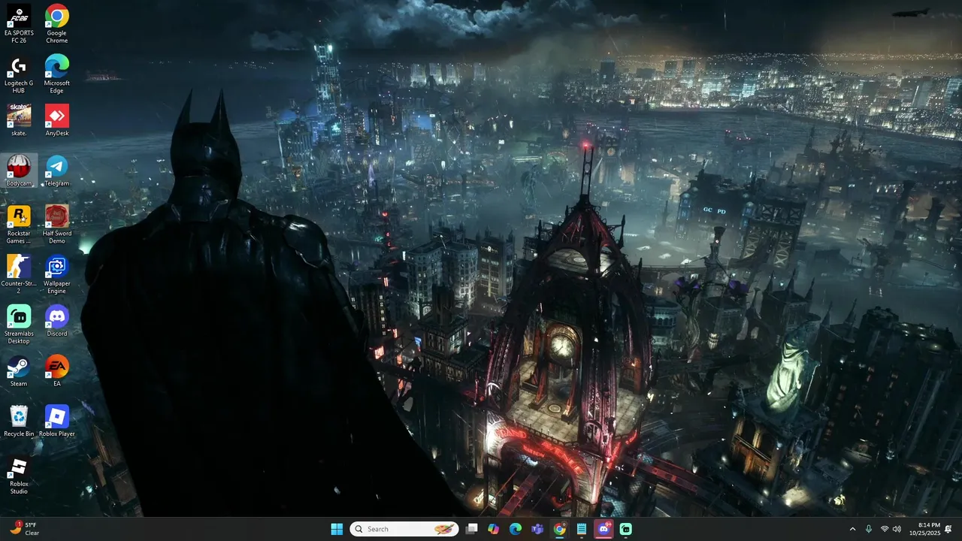
Task: Select the skate. game shortcut
Action: click(19, 120)
